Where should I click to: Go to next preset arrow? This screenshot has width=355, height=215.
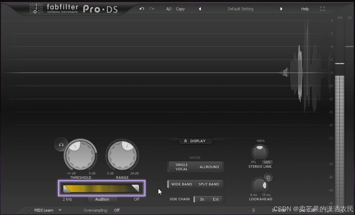(x=281, y=9)
